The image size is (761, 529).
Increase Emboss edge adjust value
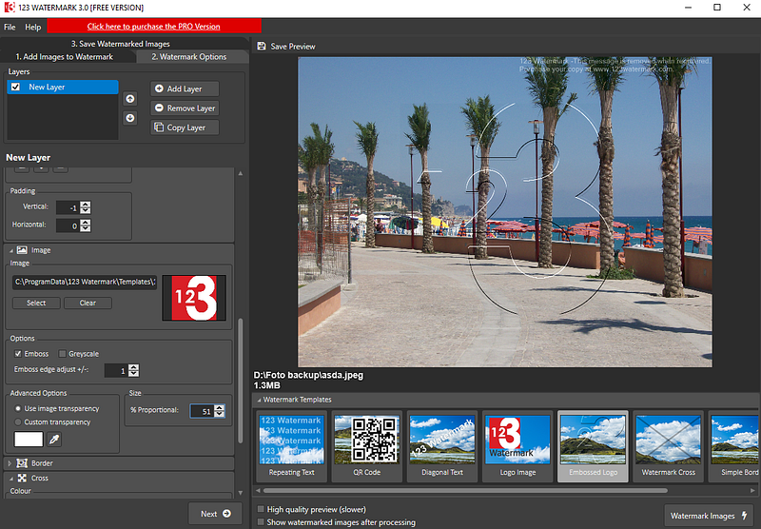(134, 367)
